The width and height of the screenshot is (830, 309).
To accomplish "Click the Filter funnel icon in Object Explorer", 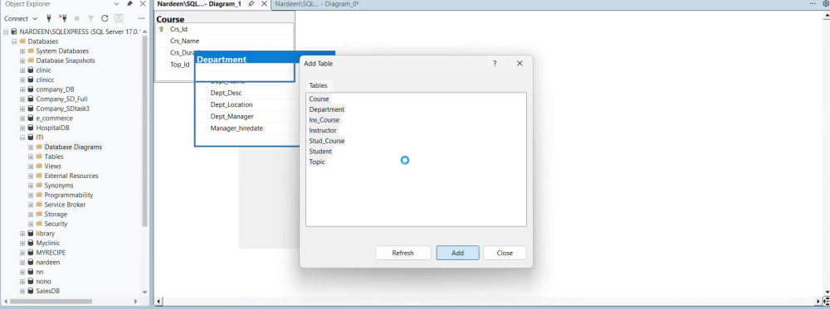I will [90, 18].
